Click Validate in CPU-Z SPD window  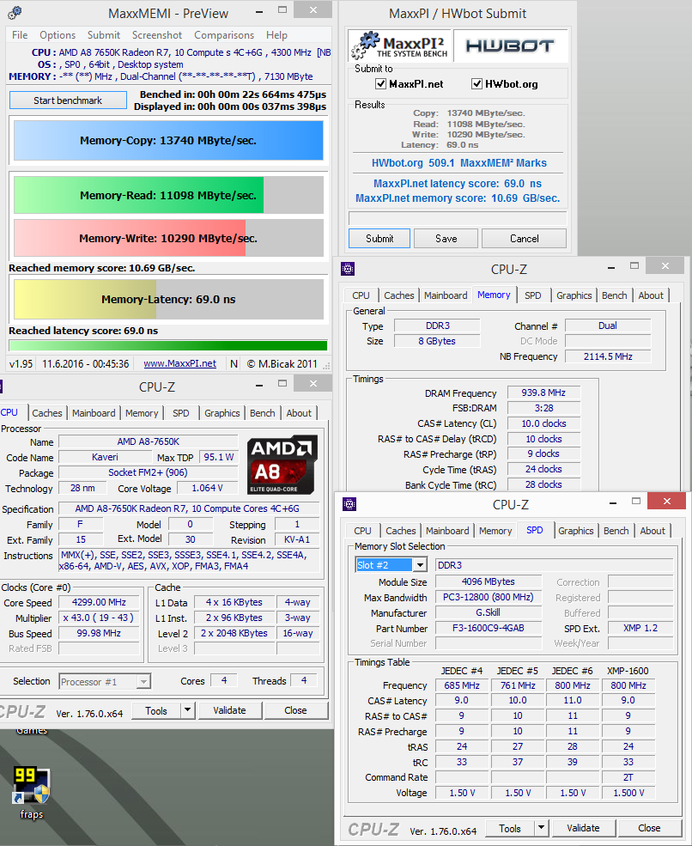(x=584, y=828)
